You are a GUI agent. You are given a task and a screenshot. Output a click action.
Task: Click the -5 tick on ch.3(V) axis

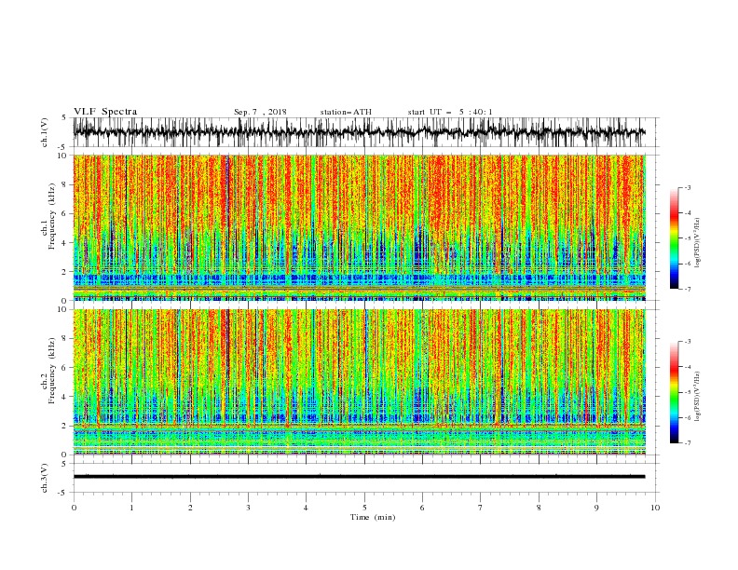click(x=63, y=493)
